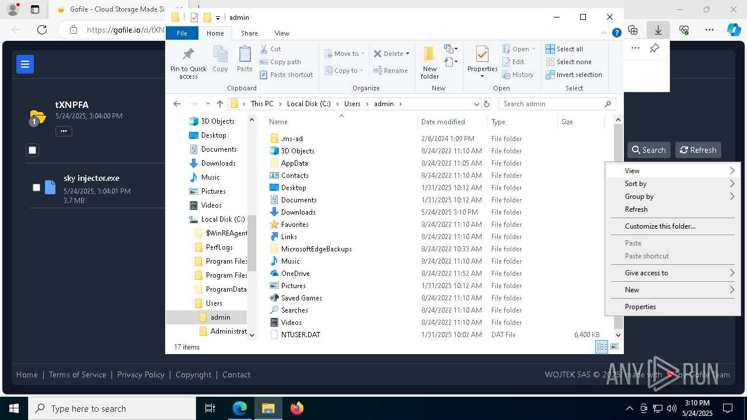
Task: Switch to large icons view button
Action: [615, 346]
